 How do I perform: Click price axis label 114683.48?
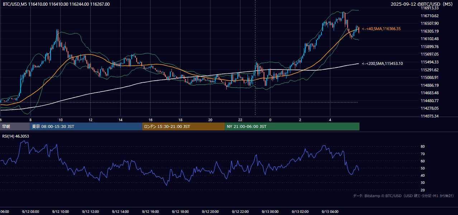(430, 93)
